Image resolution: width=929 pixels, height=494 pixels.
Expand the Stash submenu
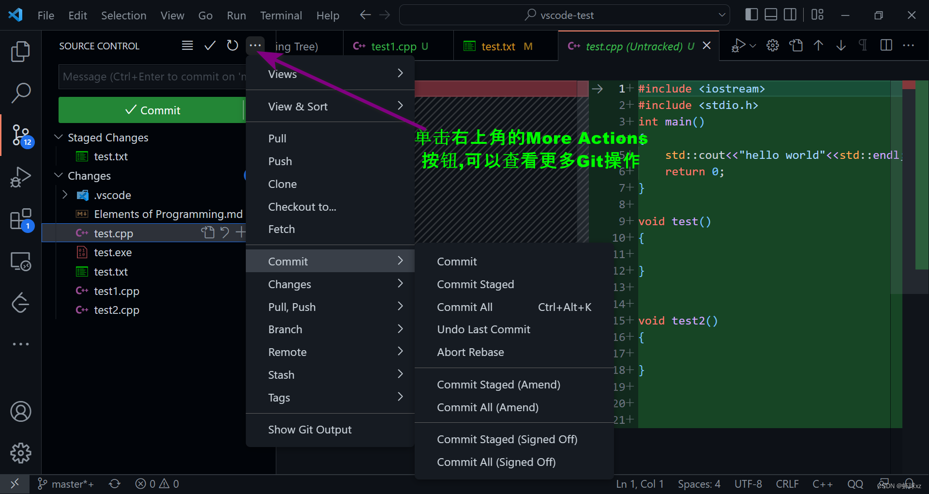pyautogui.click(x=330, y=375)
